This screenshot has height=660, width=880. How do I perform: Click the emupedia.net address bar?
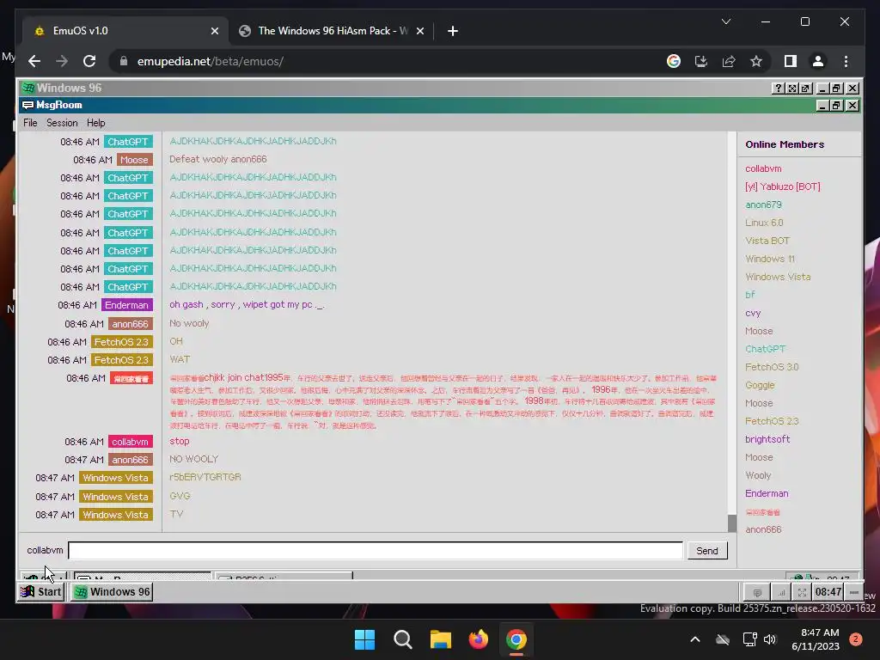pyautogui.click(x=388, y=61)
